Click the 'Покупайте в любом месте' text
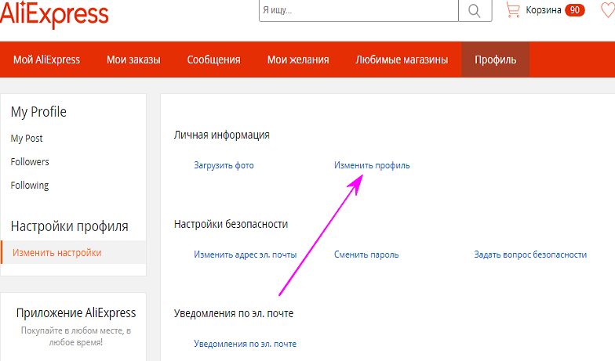Screen dimensions: 615x361 coord(75,337)
